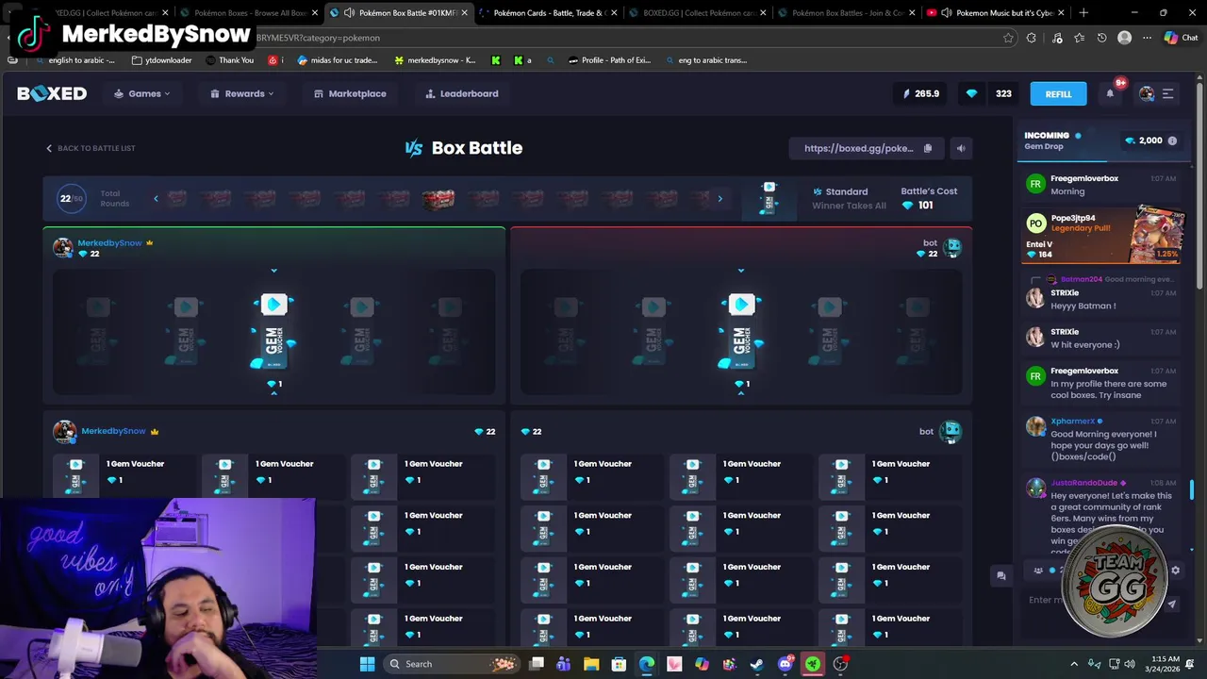Viewport: 1207px width, 679px height.
Task: Switch to Pokémon Boxes Browse All tab
Action: pyautogui.click(x=250, y=13)
